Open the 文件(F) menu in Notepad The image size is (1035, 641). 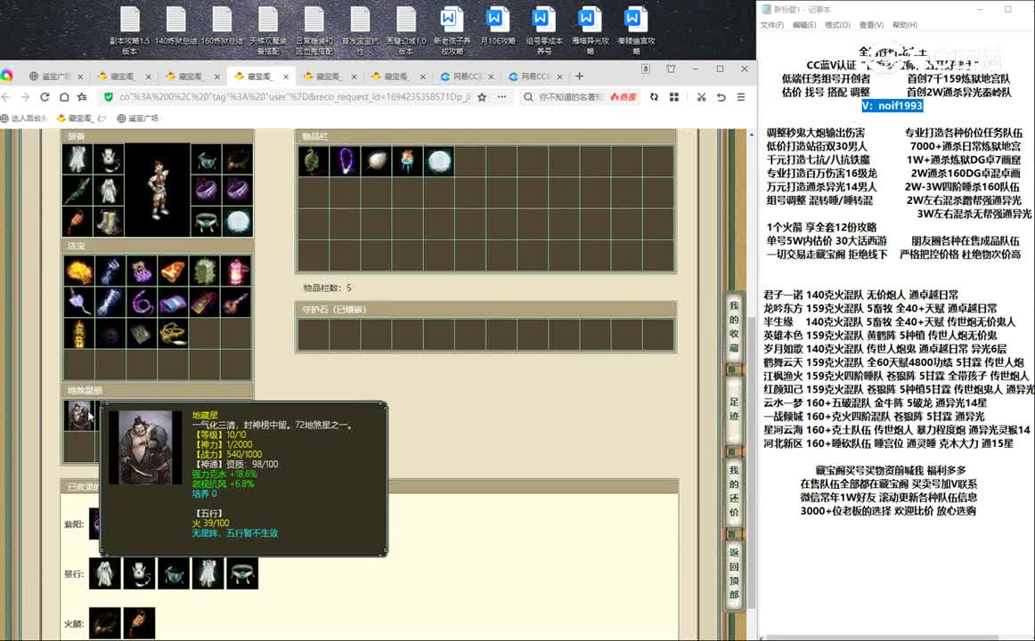click(x=772, y=25)
